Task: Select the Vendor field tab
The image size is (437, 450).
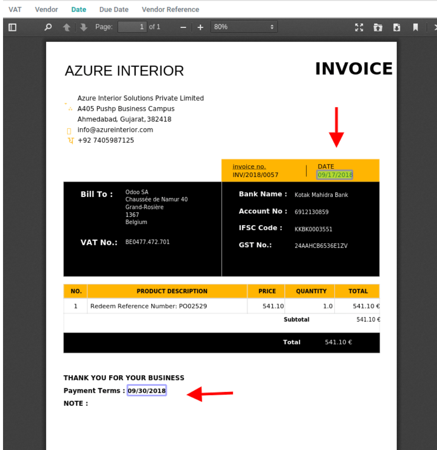Action: (x=46, y=10)
